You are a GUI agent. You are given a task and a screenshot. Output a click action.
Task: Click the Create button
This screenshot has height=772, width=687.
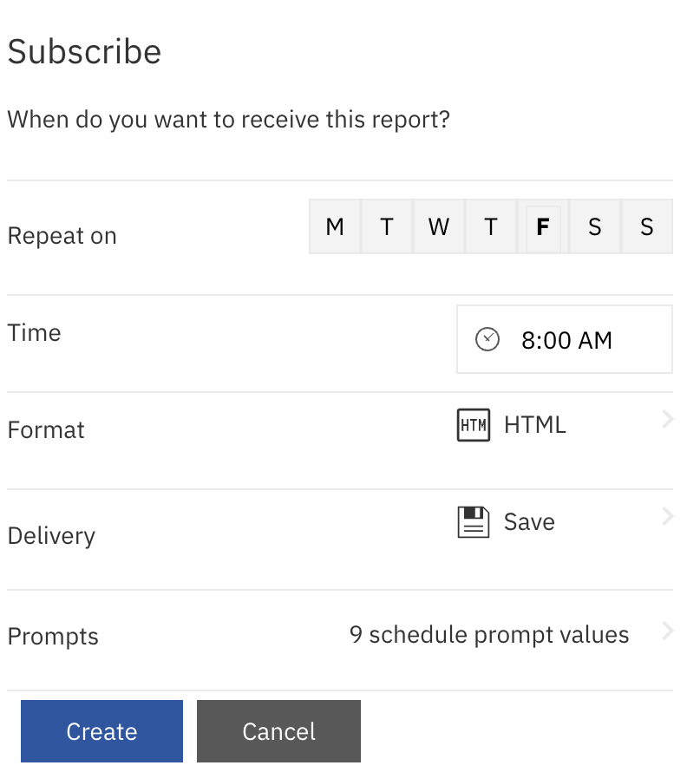(x=102, y=731)
